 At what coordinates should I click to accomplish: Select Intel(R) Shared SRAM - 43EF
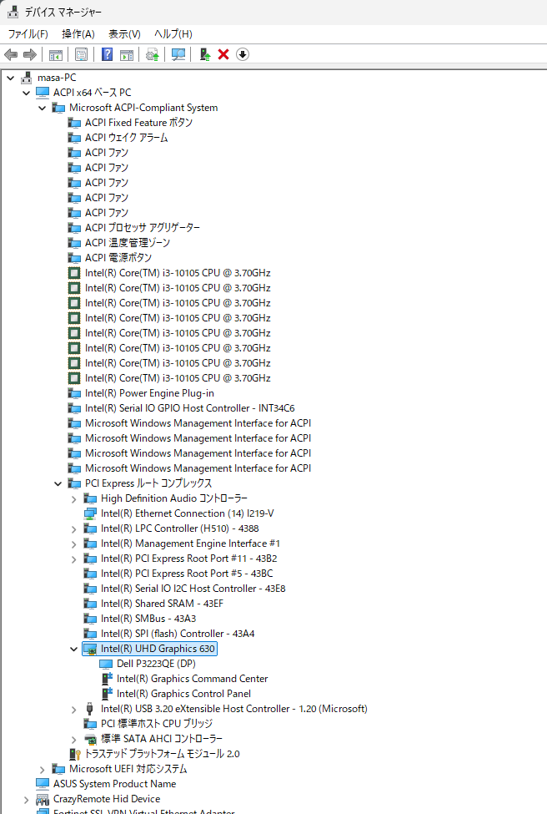(x=162, y=604)
